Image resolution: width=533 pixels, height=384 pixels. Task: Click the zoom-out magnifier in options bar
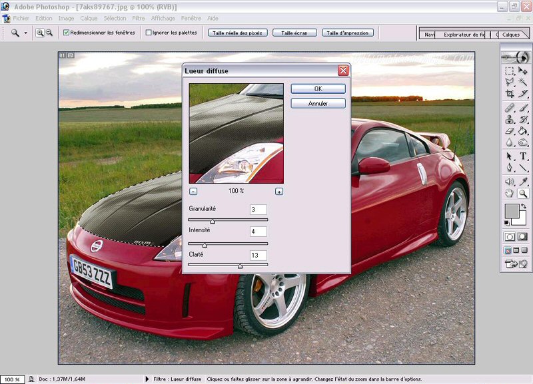point(49,33)
